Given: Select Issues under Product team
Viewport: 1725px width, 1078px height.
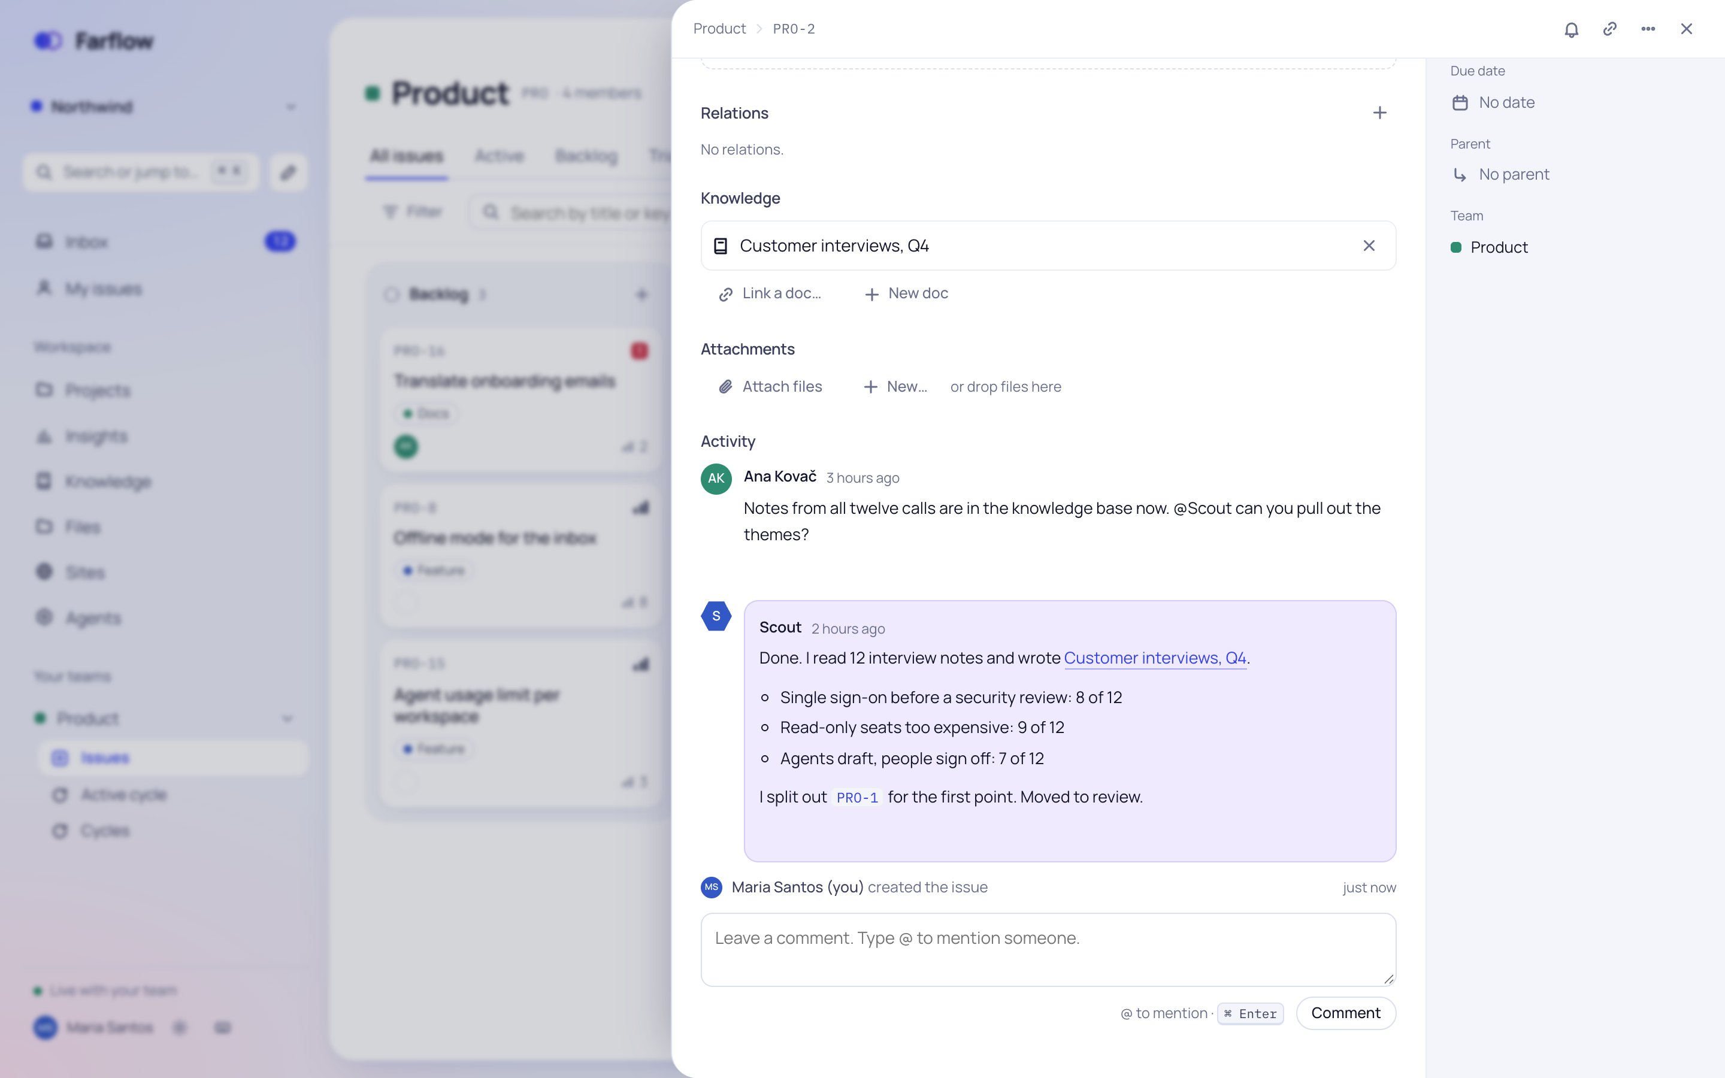Looking at the screenshot, I should (173, 758).
